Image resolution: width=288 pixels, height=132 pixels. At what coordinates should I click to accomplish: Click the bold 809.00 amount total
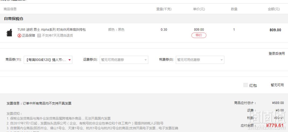(275, 30)
